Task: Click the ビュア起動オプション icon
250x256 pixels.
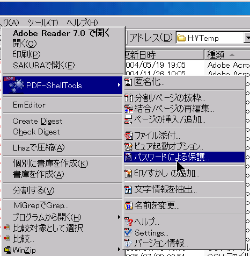Action: coord(128,146)
